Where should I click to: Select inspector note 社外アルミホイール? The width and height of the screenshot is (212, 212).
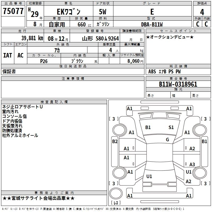click(20, 135)
